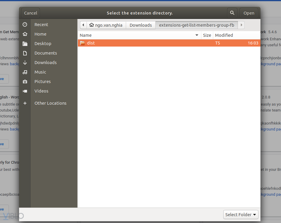Screen dimensions: 281x223
Task: Click the Cancel button
Action: pyautogui.click(x=30, y=13)
